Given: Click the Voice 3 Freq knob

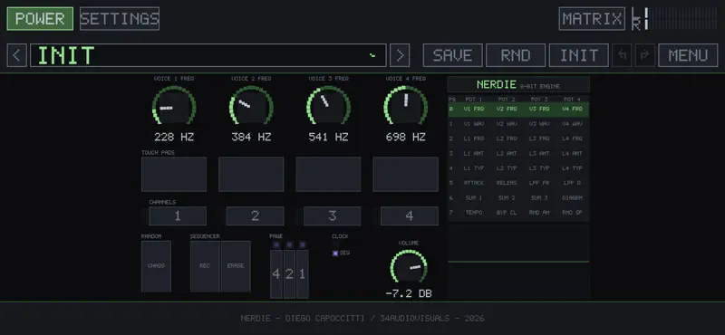Looking at the screenshot, I should click(x=328, y=106).
